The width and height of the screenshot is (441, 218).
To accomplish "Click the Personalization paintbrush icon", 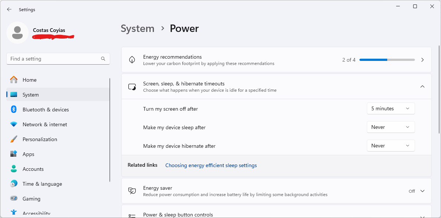I will [x=14, y=139].
